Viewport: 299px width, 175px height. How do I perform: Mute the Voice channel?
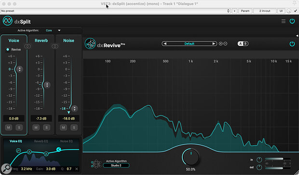[x=8, y=127]
